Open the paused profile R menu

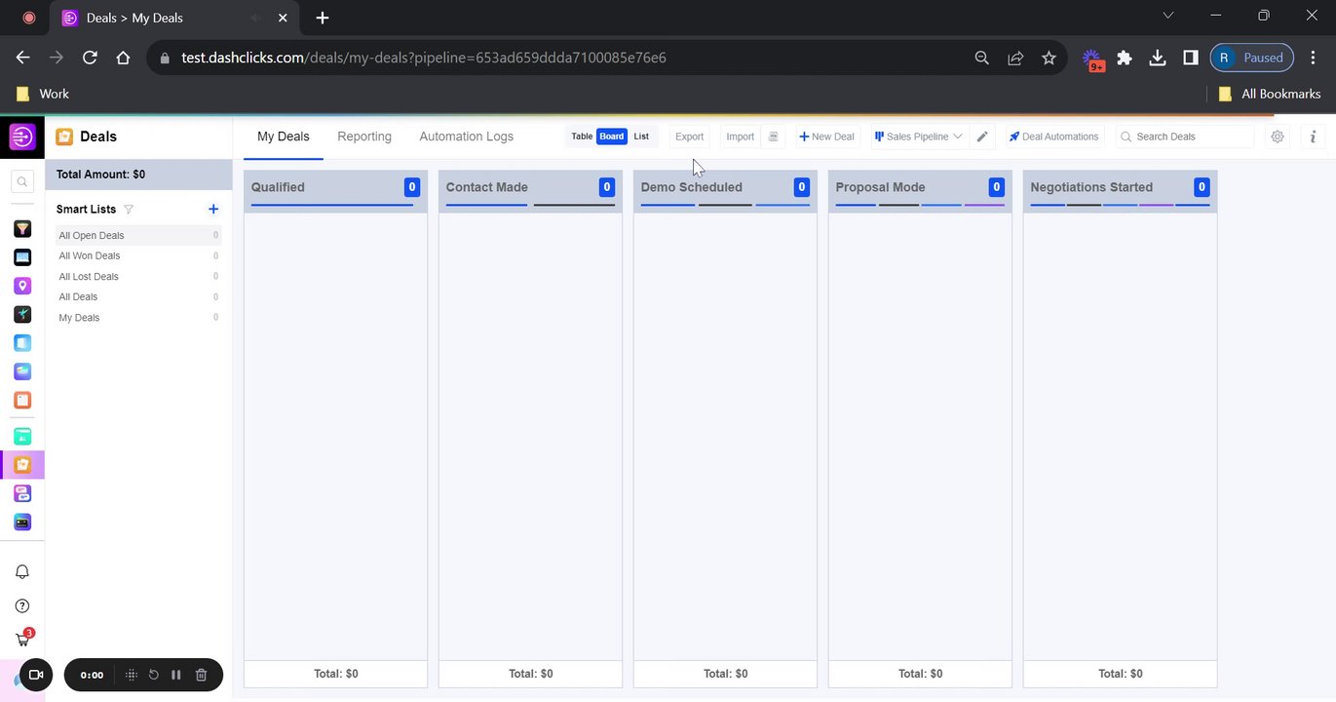point(1252,58)
